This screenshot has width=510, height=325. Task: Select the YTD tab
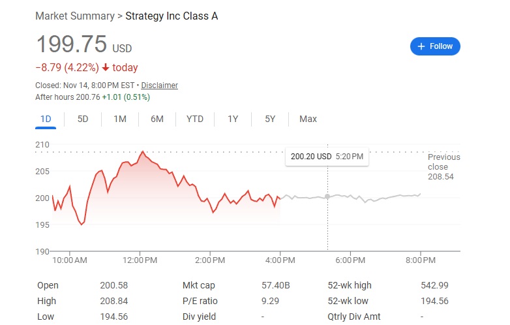pyautogui.click(x=195, y=119)
